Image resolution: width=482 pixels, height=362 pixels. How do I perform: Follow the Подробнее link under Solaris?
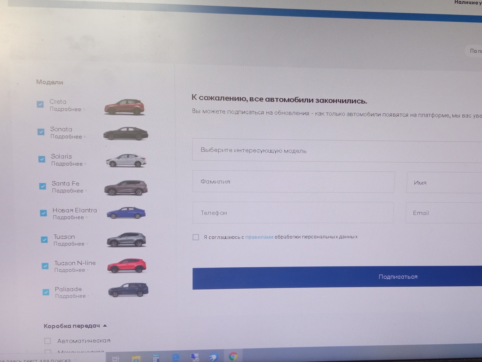coord(67,164)
